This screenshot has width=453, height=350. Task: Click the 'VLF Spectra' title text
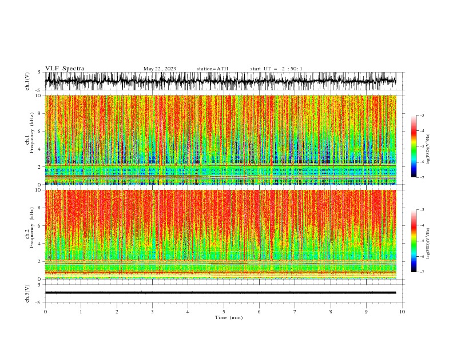(x=65, y=69)
